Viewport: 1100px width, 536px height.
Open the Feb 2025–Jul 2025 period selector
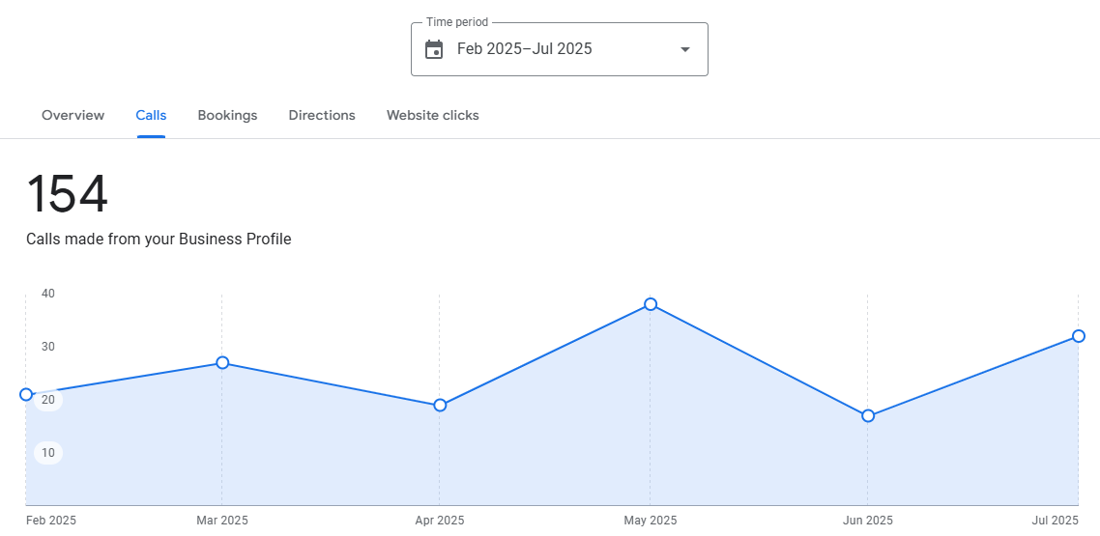[525, 49]
